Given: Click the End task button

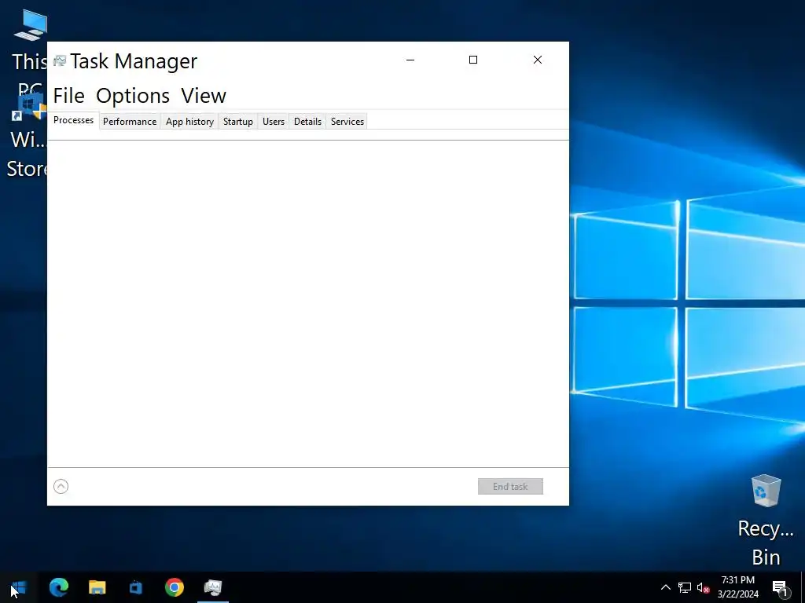Looking at the screenshot, I should [x=510, y=487].
